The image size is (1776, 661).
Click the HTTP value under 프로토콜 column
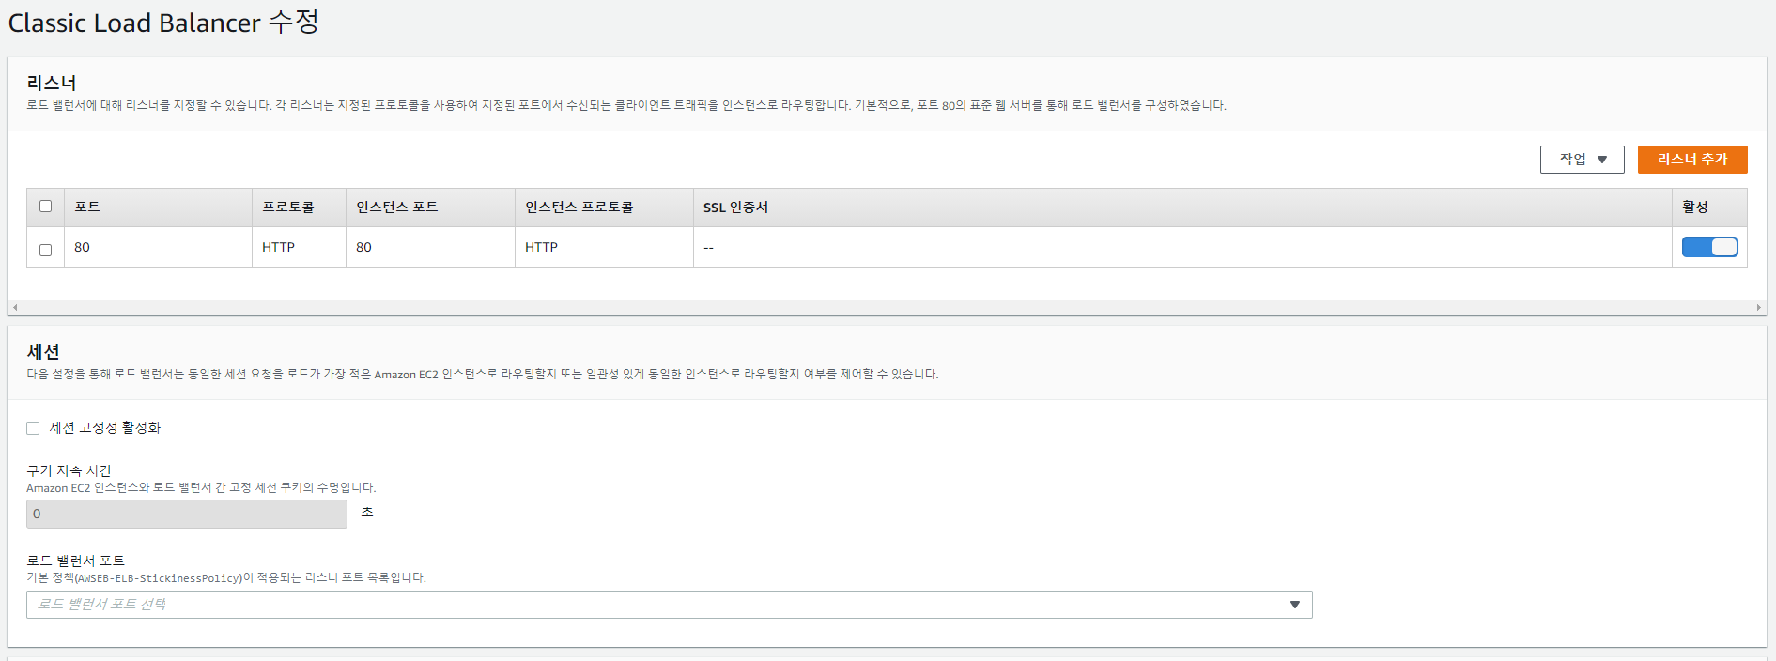tap(278, 247)
